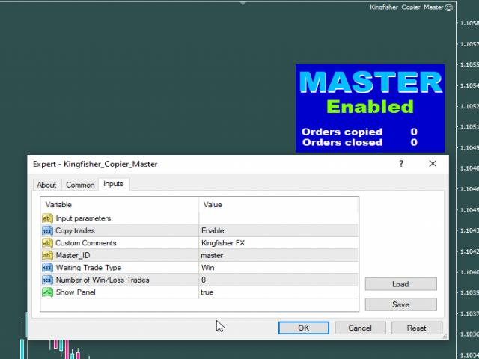Screen dimensions: 479x359
Task: Open the Waiting Trade Type value 'Win'
Action: pyautogui.click(x=278, y=268)
